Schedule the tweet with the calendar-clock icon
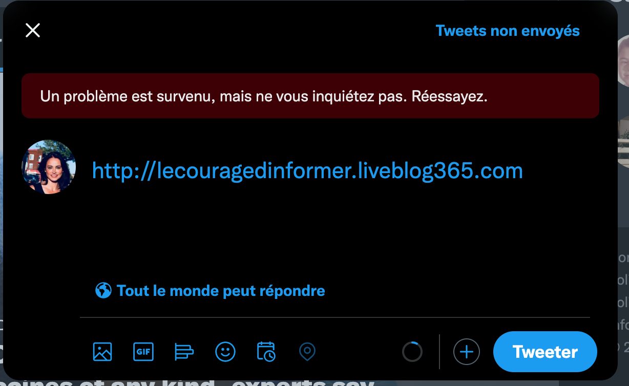 [266, 352]
